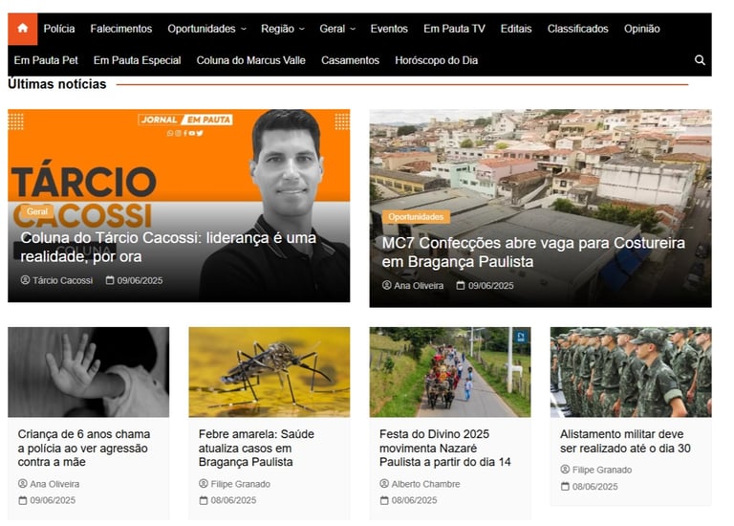Open Em Pauta Especial menu item
734x526 pixels.
tap(138, 60)
